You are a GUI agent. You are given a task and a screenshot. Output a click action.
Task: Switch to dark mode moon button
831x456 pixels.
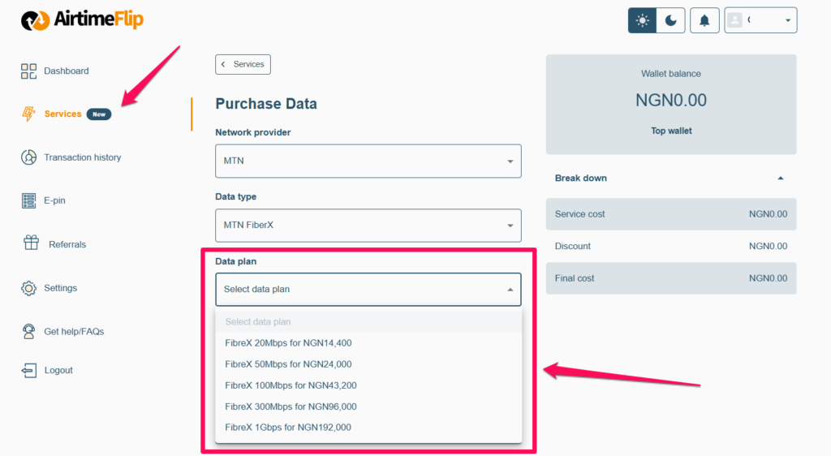671,20
